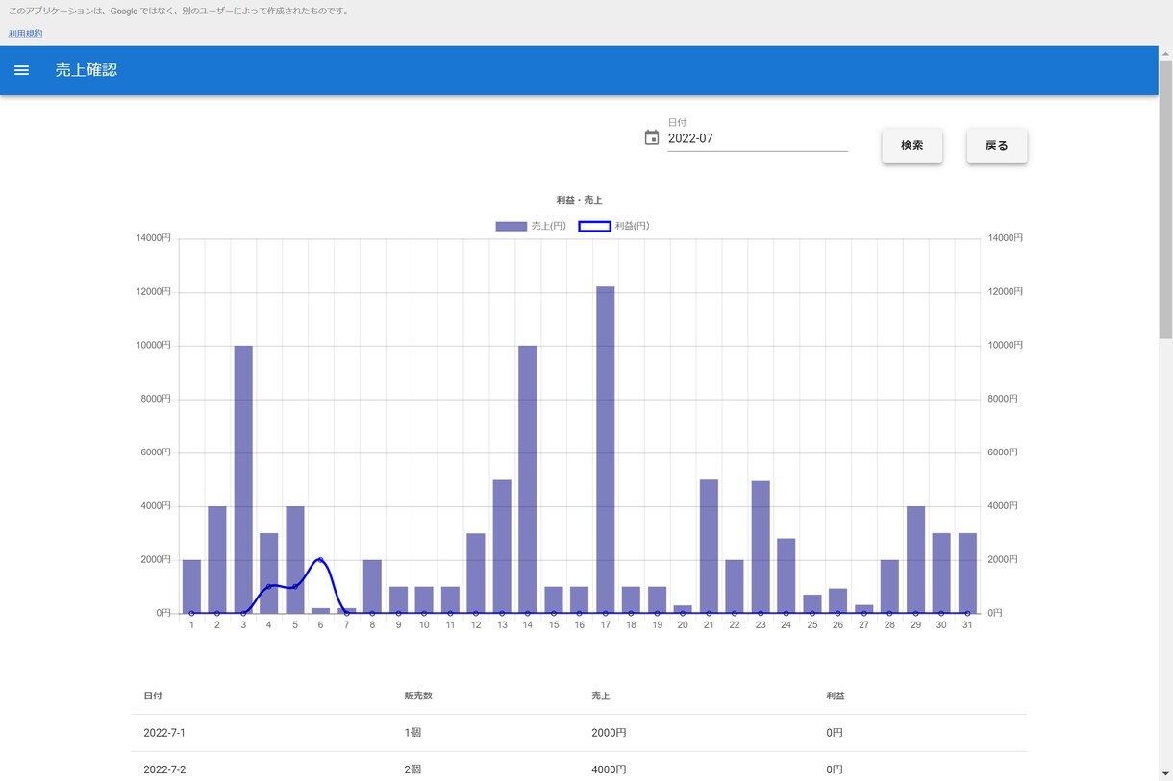Click the 戻る back button
1173x781 pixels.
pos(997,146)
